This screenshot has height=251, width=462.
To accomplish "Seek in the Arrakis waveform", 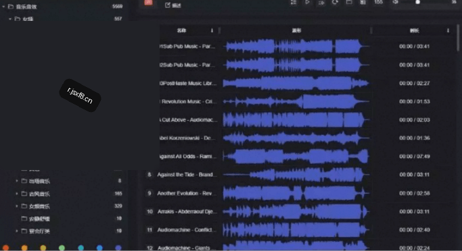I will [x=296, y=212].
